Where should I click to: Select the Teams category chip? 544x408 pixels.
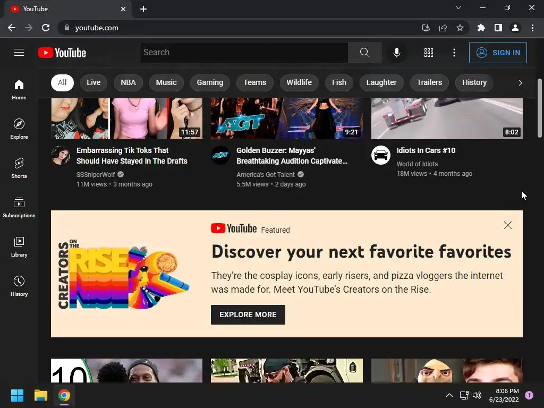[254, 82]
